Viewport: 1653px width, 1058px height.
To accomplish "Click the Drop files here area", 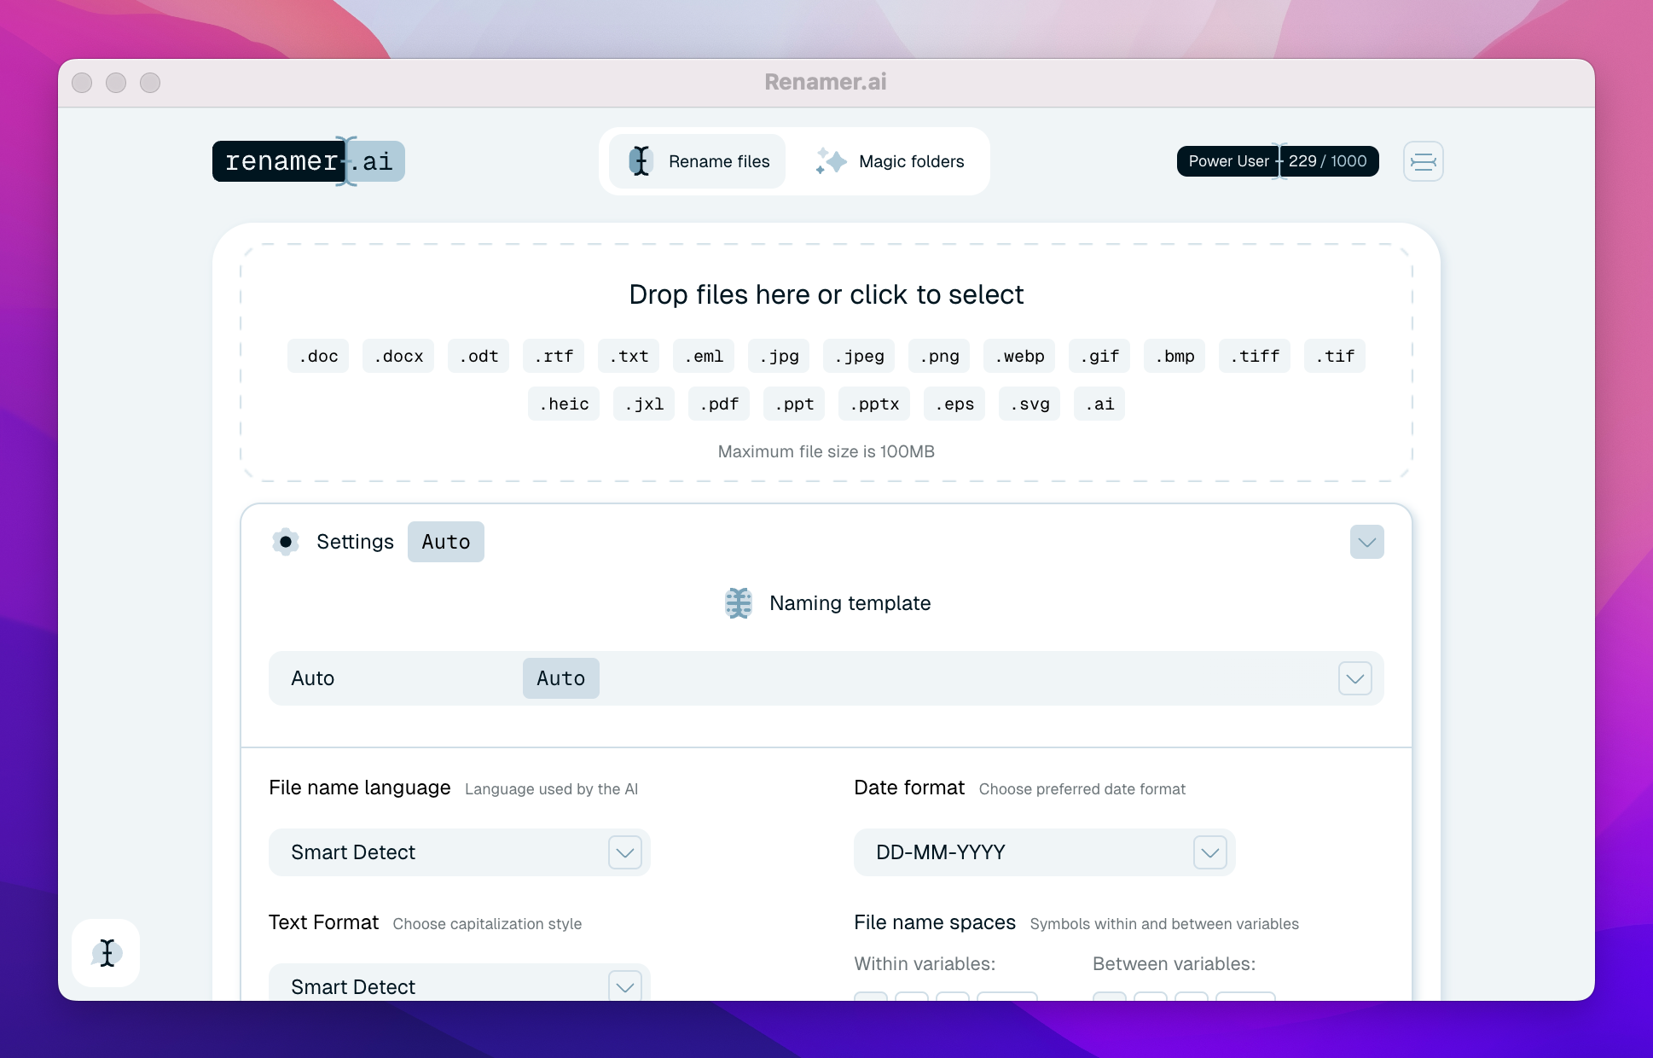I will (825, 294).
